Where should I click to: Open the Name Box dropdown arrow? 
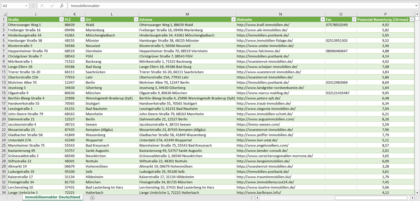coord(26,6)
